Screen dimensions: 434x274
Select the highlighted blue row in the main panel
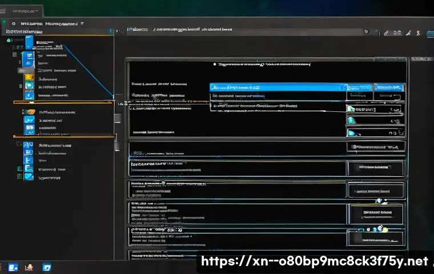[x=278, y=87]
